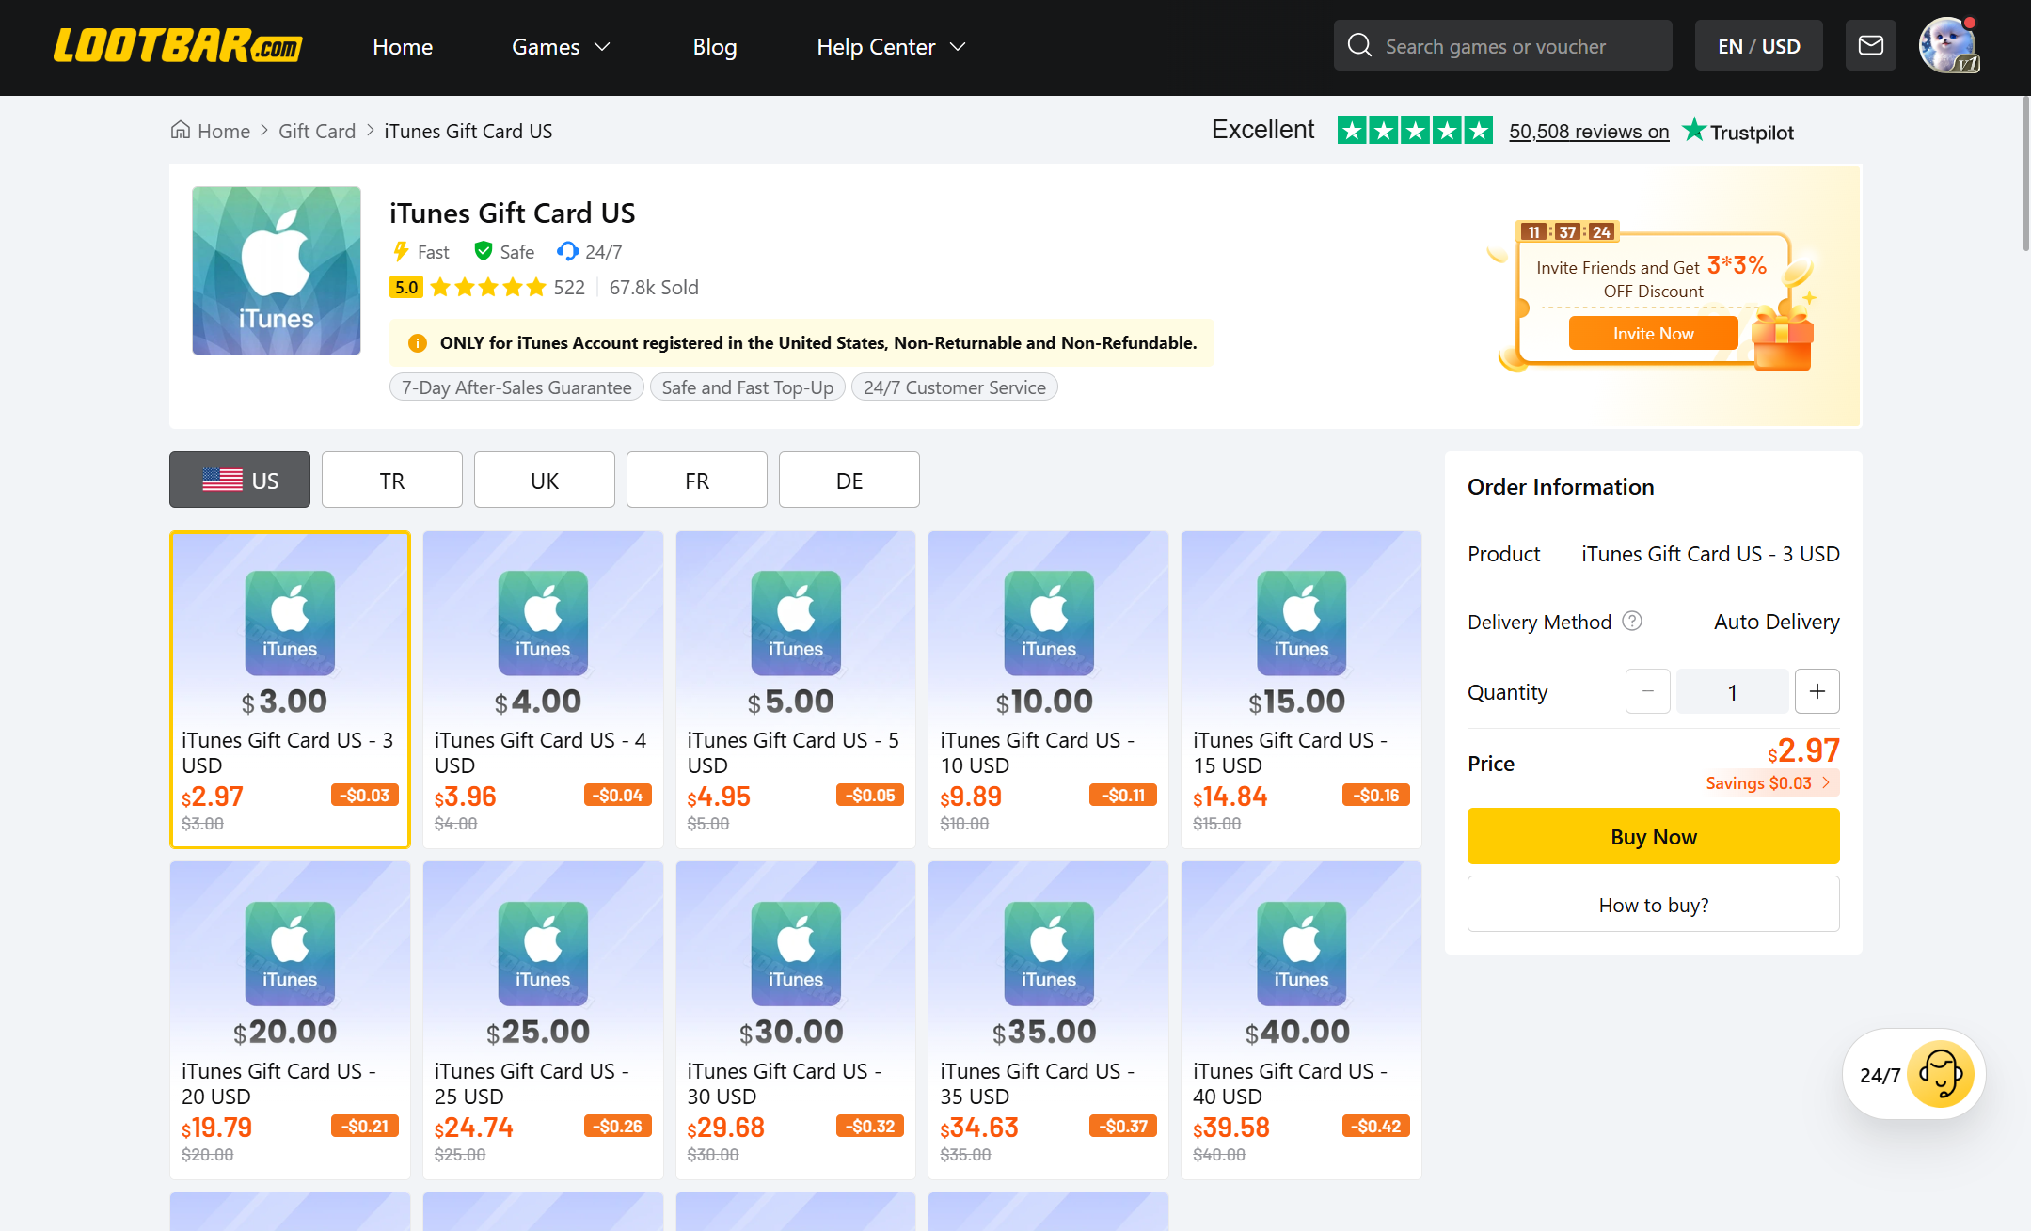Click the Delivery Method help icon
This screenshot has width=2031, height=1231.
(1633, 621)
